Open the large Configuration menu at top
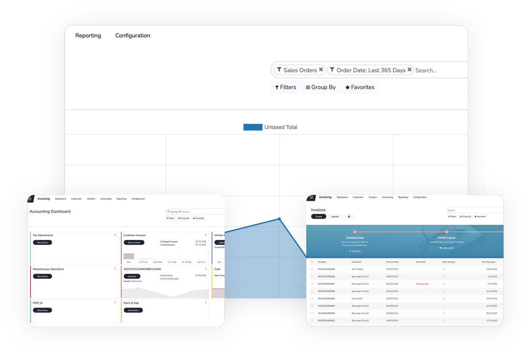 132,35
